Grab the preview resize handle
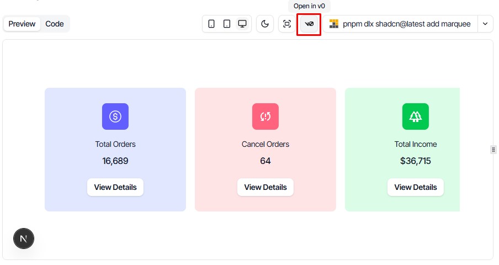The width and height of the screenshot is (499, 265). (493, 150)
